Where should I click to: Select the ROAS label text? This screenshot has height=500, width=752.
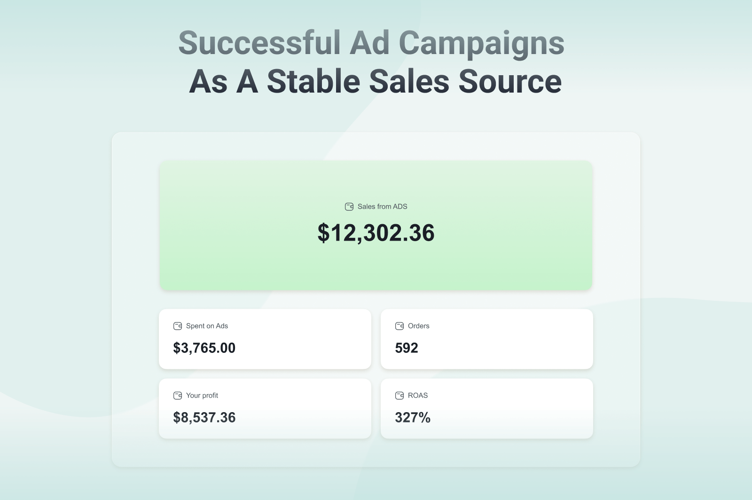418,396
